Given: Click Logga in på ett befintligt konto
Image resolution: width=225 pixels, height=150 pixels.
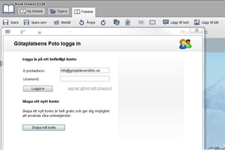Looking at the screenshot, I should 49,59.
